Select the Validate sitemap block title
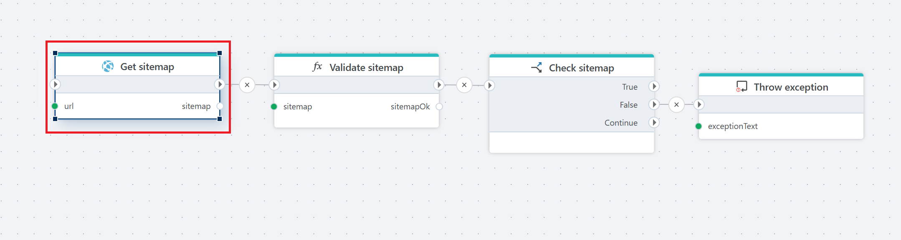The height and width of the screenshot is (240, 901). pos(366,68)
